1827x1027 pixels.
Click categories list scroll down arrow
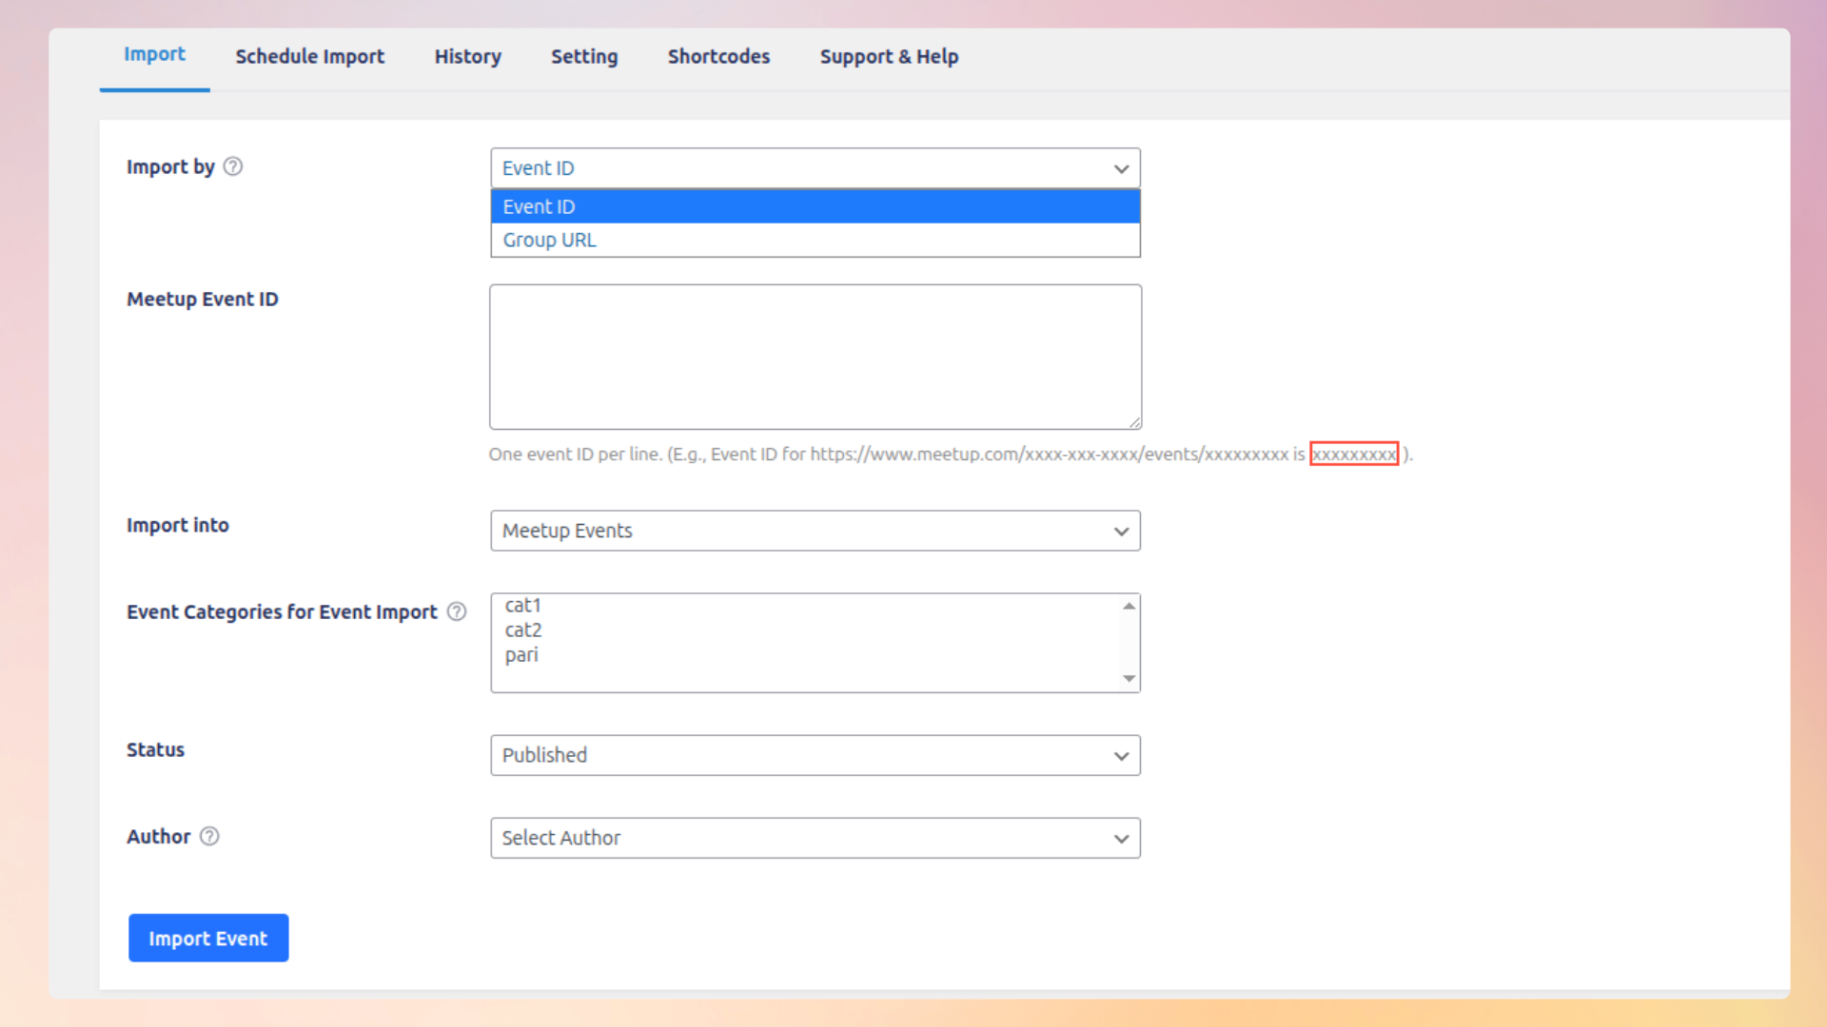(1129, 679)
